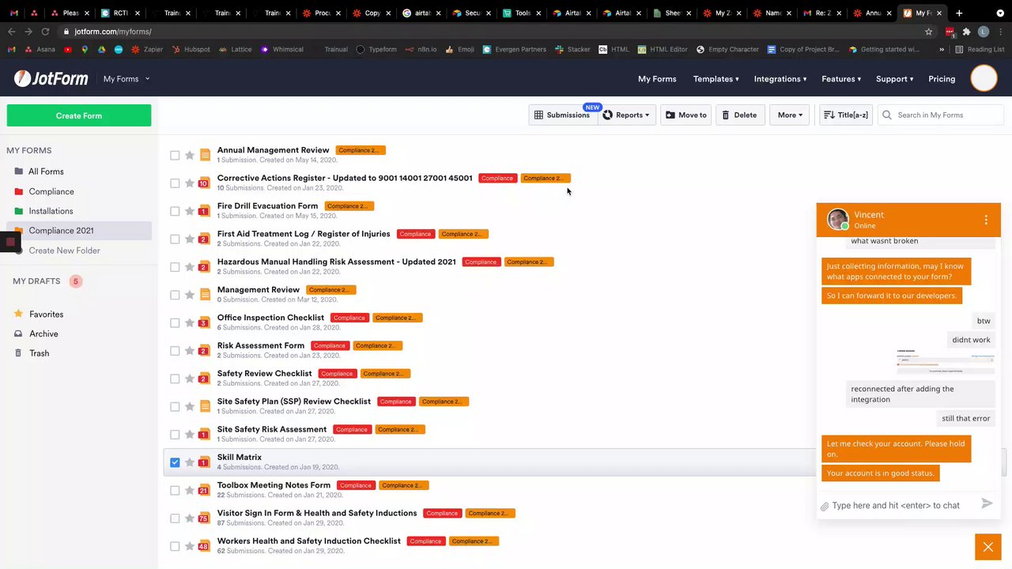This screenshot has width=1012, height=569.
Task: Open the Trash folder
Action: coord(39,353)
